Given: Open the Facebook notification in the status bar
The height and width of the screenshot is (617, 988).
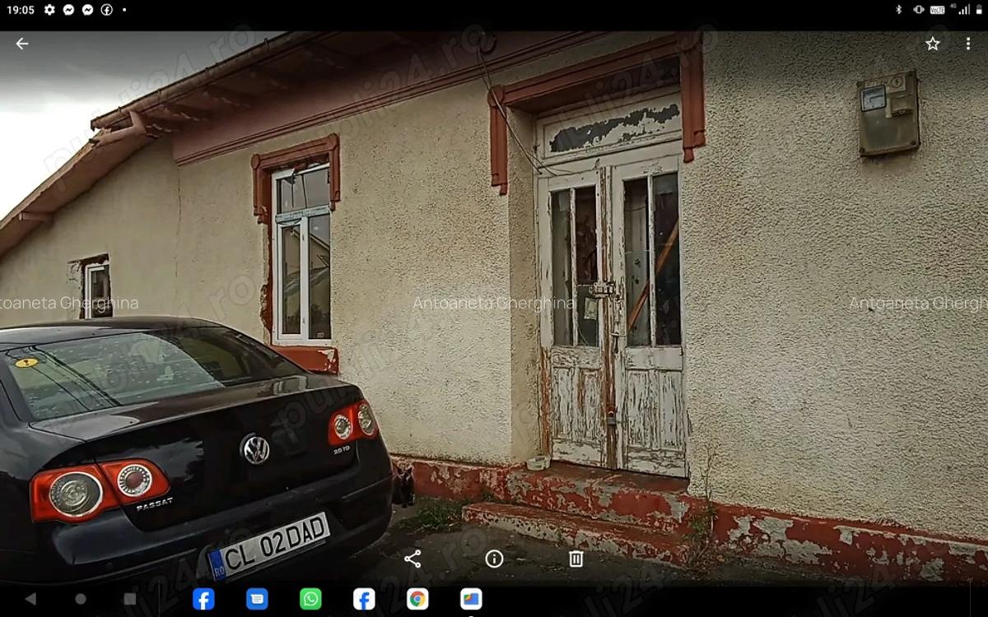Looking at the screenshot, I should pos(105,11).
